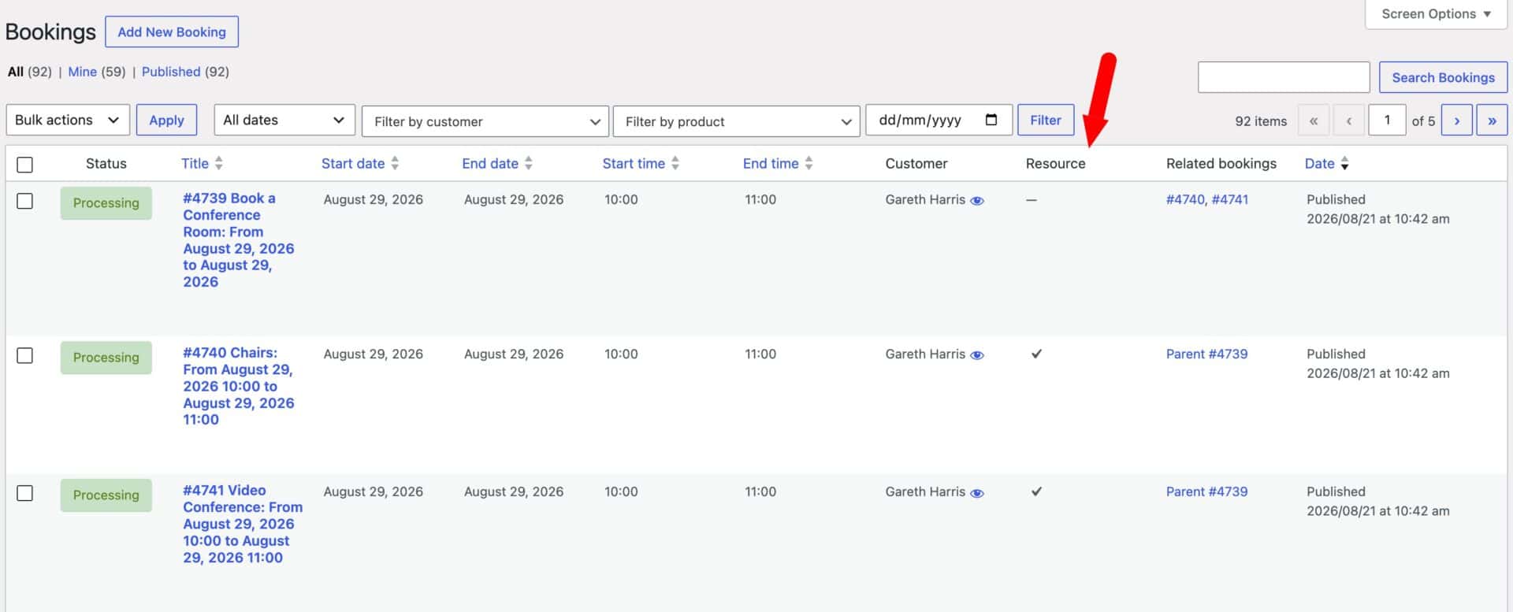Screen dimensions: 1513x612
Task: Click the '92 items' count text
Action: (1261, 121)
